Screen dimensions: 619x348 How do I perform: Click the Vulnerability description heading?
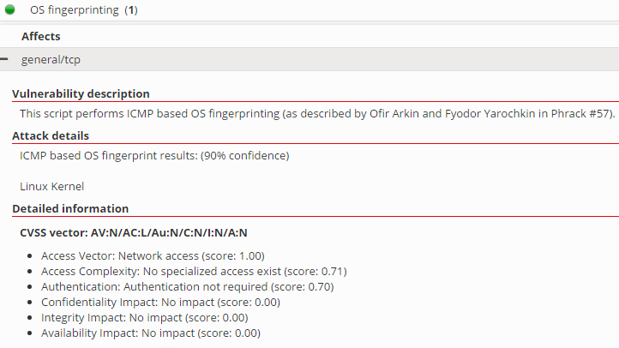[x=81, y=93]
